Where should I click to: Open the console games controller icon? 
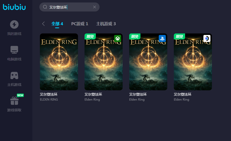click(14, 75)
